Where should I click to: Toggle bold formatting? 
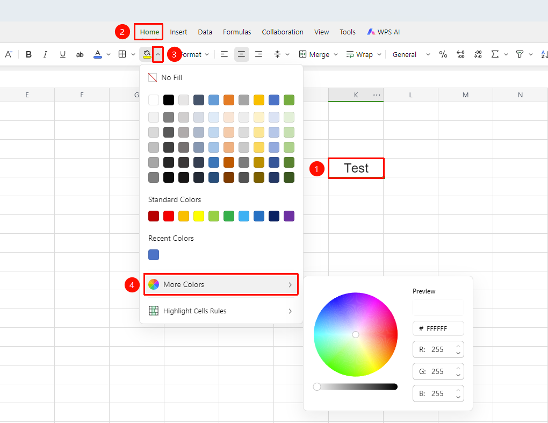(28, 54)
